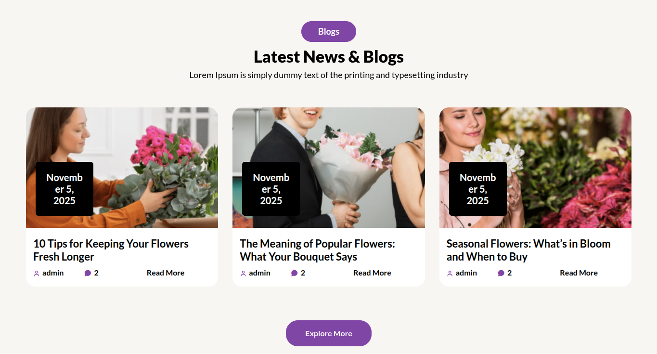Click the user icon on Seasonal Flowers card
The height and width of the screenshot is (354, 657).
coord(450,274)
